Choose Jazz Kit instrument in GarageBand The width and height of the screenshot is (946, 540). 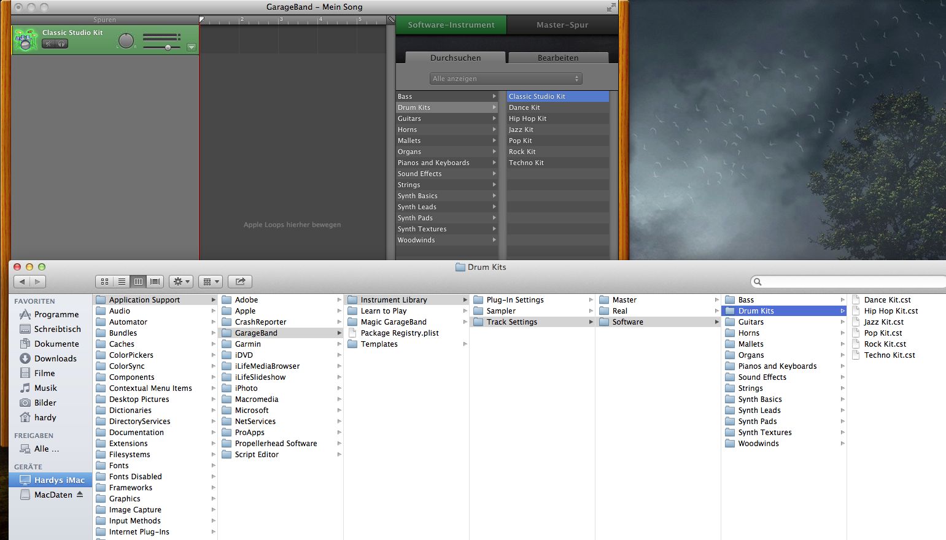point(558,129)
